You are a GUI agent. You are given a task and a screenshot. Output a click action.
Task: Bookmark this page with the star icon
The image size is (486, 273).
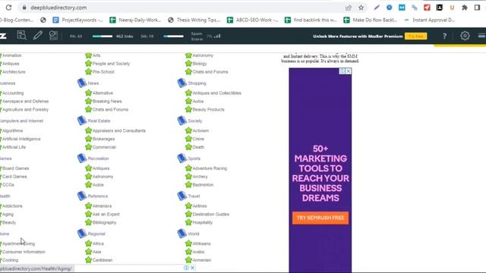361,8
